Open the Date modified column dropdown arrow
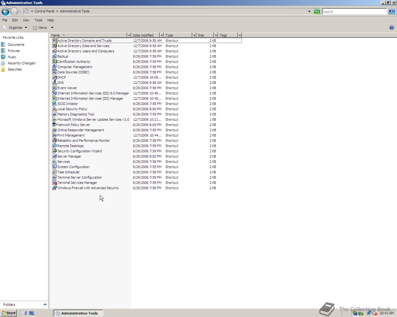This screenshot has height=317, width=397. click(x=161, y=35)
